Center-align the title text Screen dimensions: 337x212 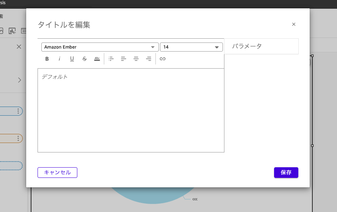tap(136, 59)
